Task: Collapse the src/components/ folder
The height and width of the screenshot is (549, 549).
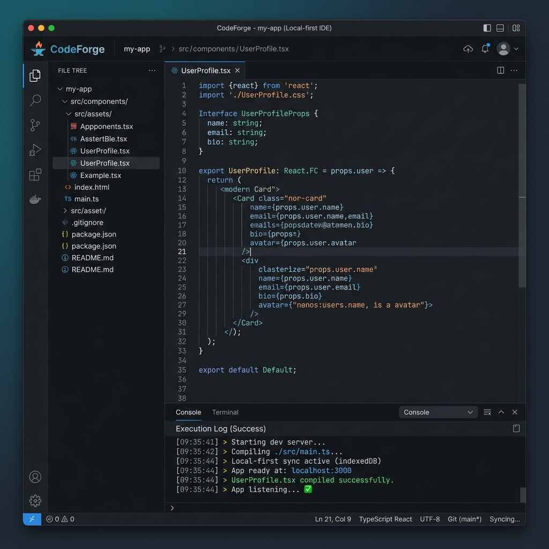Action: click(64, 101)
